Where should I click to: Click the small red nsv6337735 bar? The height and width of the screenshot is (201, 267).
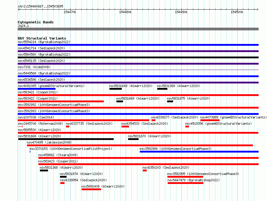click(x=67, y=127)
